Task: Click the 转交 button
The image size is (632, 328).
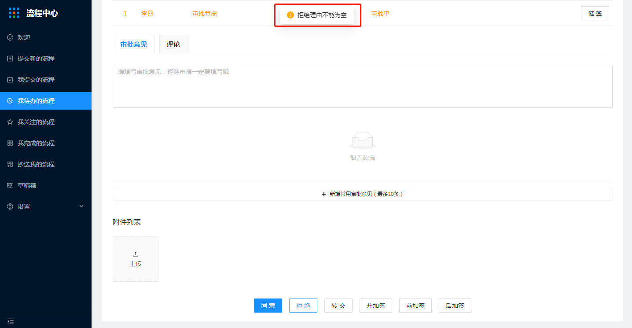Action: (x=338, y=306)
